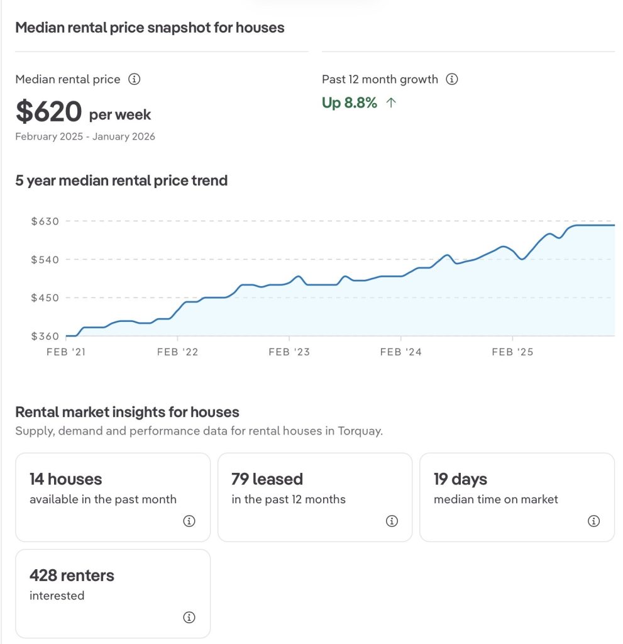This screenshot has width=623, height=644.
Task: Click info icon in 14 houses card
Action: [189, 521]
